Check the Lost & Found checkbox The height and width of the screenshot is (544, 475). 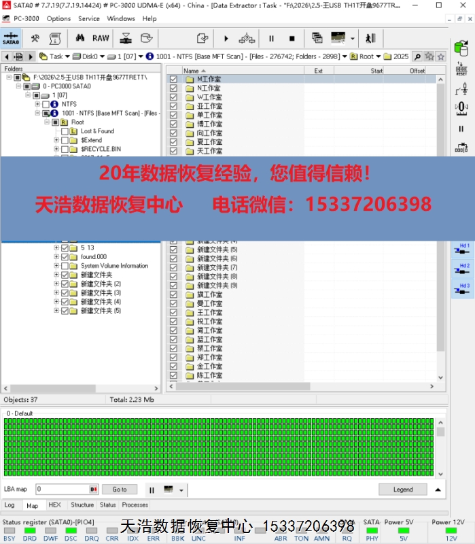coord(65,131)
